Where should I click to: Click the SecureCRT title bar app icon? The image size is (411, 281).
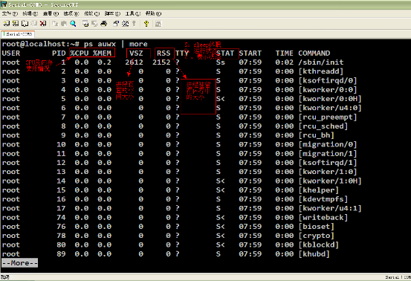(x=4, y=4)
